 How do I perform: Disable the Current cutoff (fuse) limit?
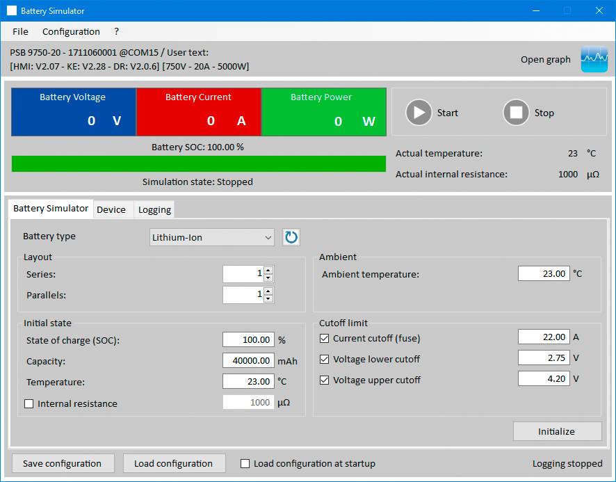(324, 338)
